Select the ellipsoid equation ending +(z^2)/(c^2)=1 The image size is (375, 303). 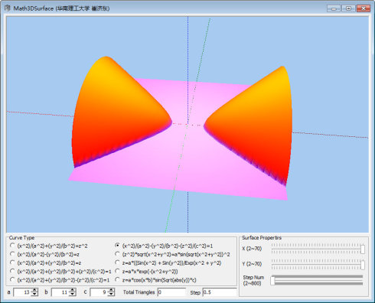(60, 272)
